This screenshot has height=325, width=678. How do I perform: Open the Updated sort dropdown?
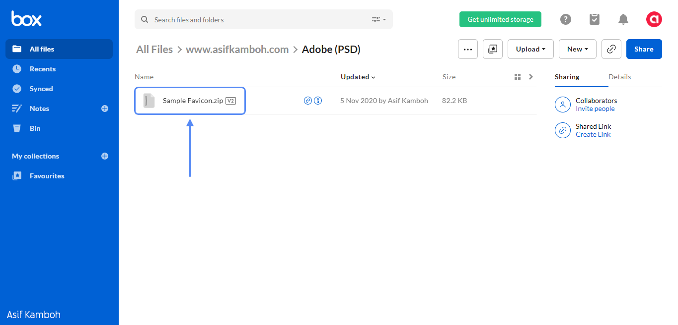tap(358, 77)
